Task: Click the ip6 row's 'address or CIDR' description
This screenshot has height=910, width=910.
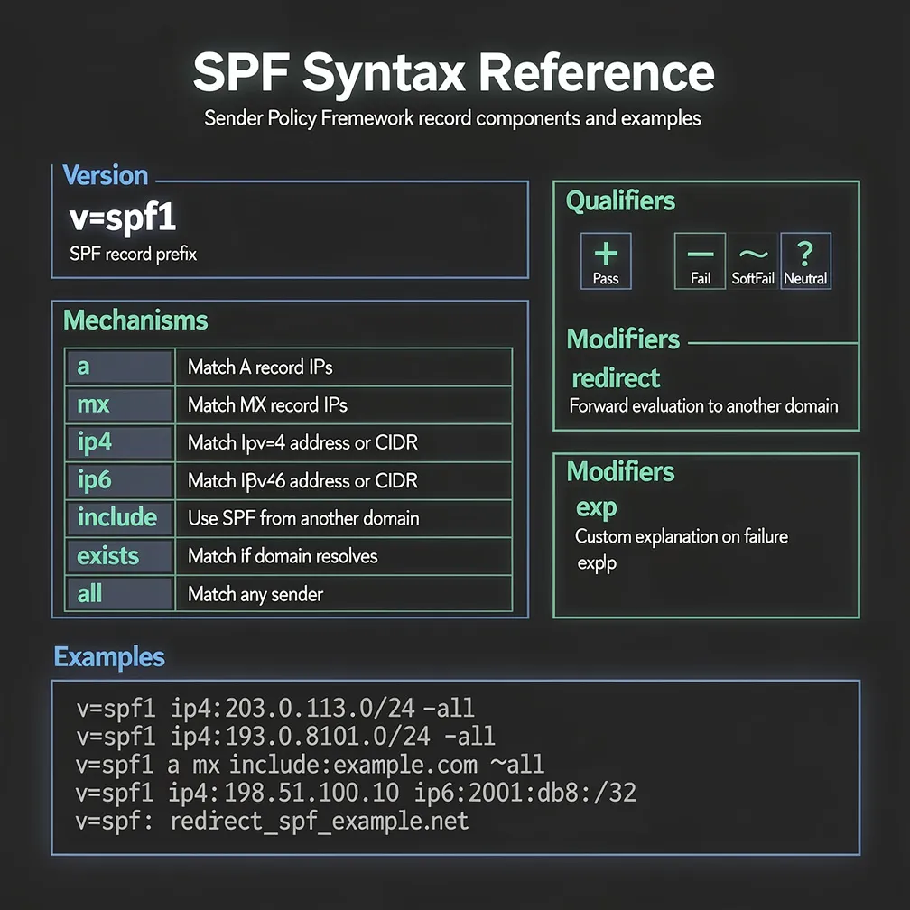Action: (x=302, y=481)
